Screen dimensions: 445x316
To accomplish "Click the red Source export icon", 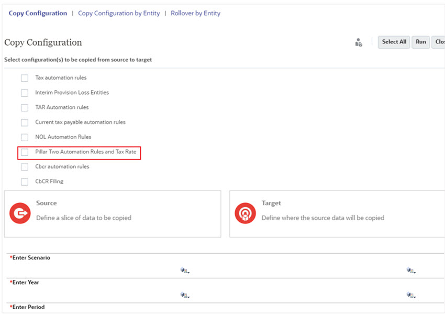I will coord(20,213).
